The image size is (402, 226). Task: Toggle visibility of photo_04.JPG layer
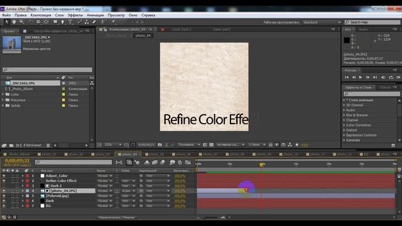[4, 191]
